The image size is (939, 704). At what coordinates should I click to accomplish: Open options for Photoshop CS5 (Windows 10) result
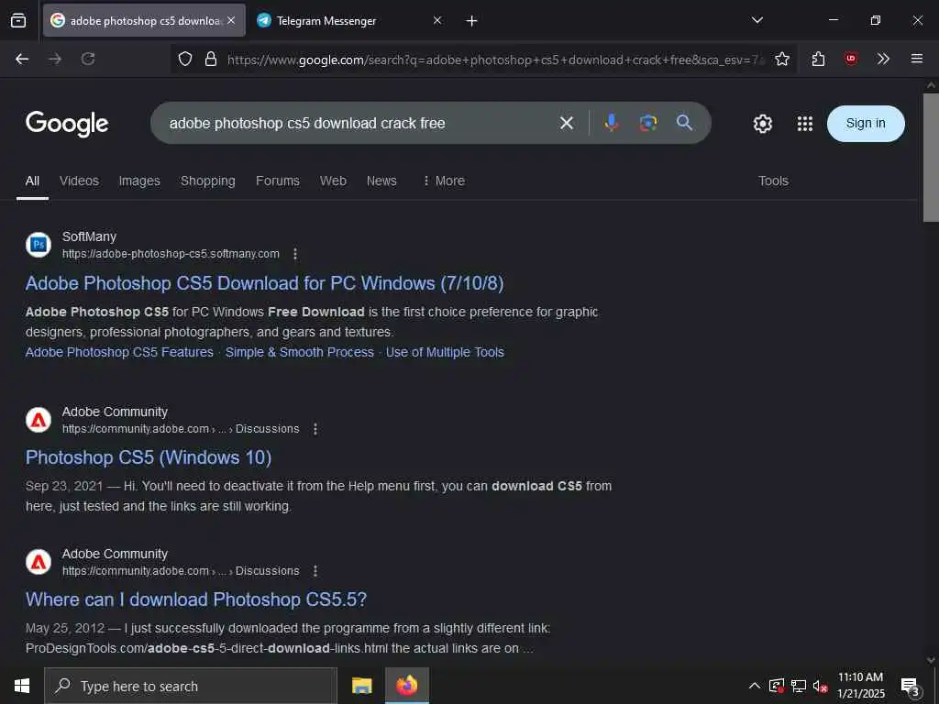(x=315, y=429)
